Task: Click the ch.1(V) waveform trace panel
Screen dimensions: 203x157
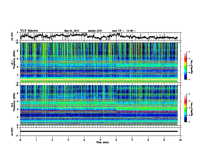Action: [101, 36]
